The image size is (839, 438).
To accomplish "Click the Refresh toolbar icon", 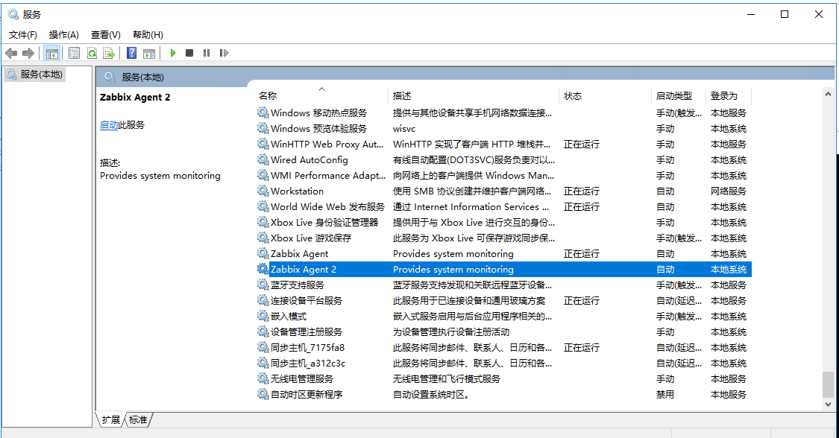I will (92, 53).
